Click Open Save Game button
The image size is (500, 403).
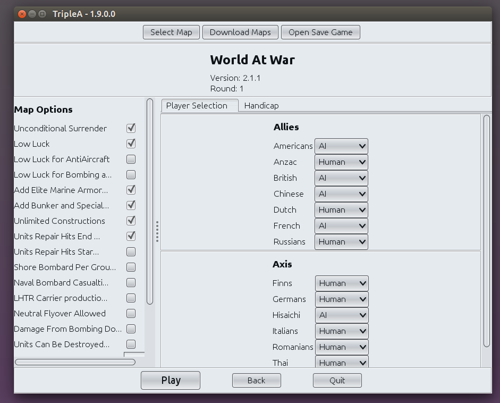click(x=320, y=32)
